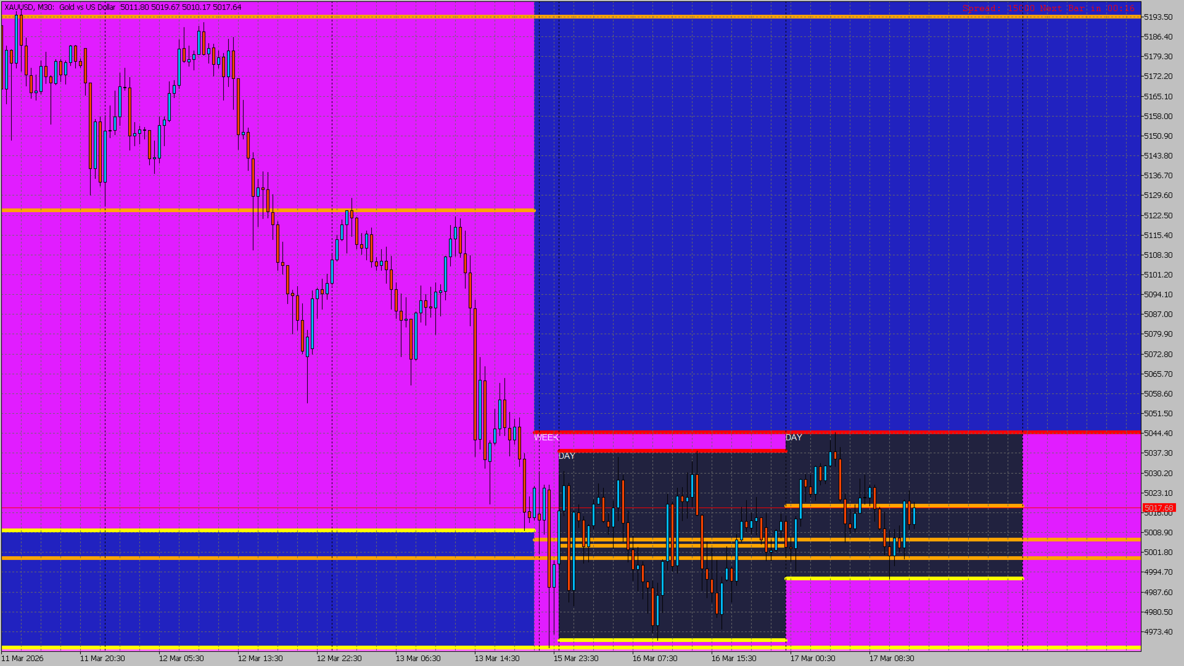The image size is (1184, 666).
Task: Click the 5122.50 price scale label
Action: point(1157,216)
